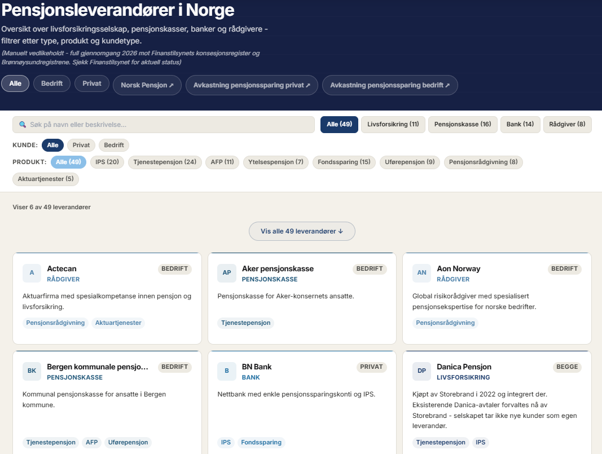Switch to the Livsforsikring (11) tab
Image resolution: width=602 pixels, height=454 pixels.
[393, 124]
